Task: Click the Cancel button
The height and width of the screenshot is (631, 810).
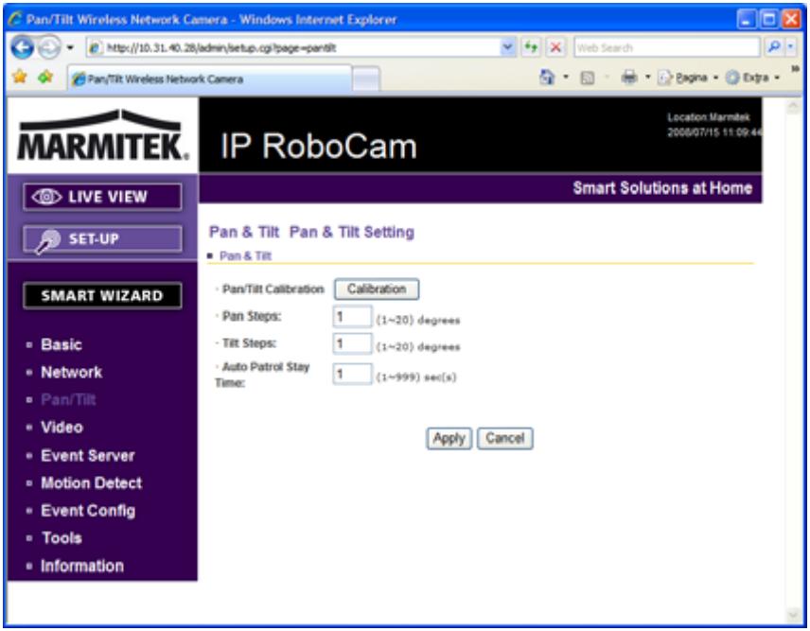Action: (x=504, y=438)
